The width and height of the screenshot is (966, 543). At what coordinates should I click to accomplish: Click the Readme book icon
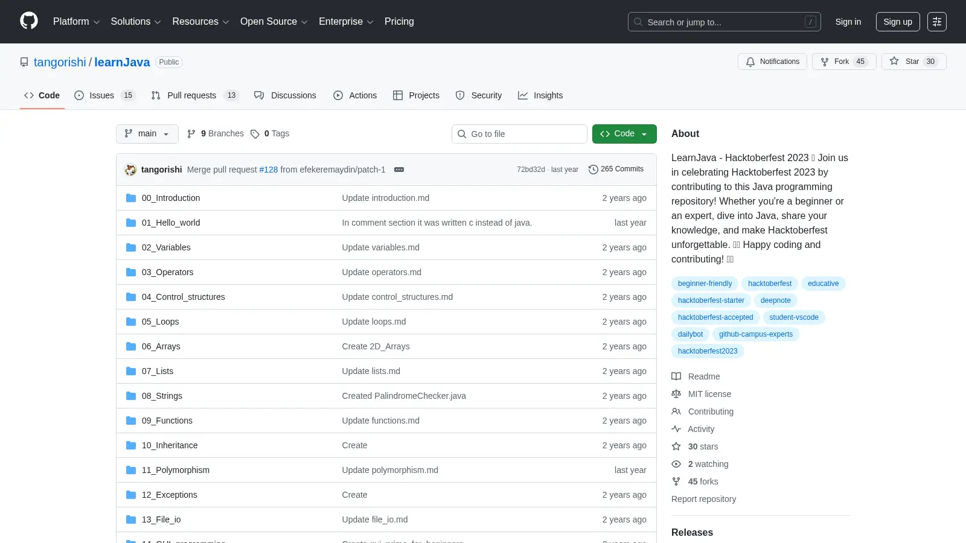tap(676, 376)
